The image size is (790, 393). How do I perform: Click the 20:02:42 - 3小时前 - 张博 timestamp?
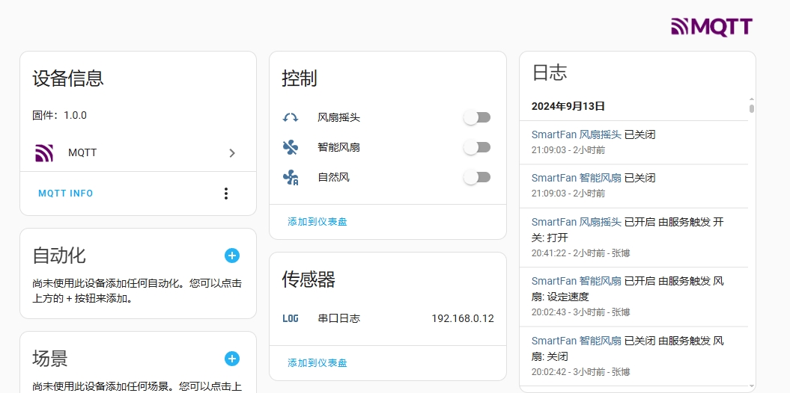[x=580, y=372]
